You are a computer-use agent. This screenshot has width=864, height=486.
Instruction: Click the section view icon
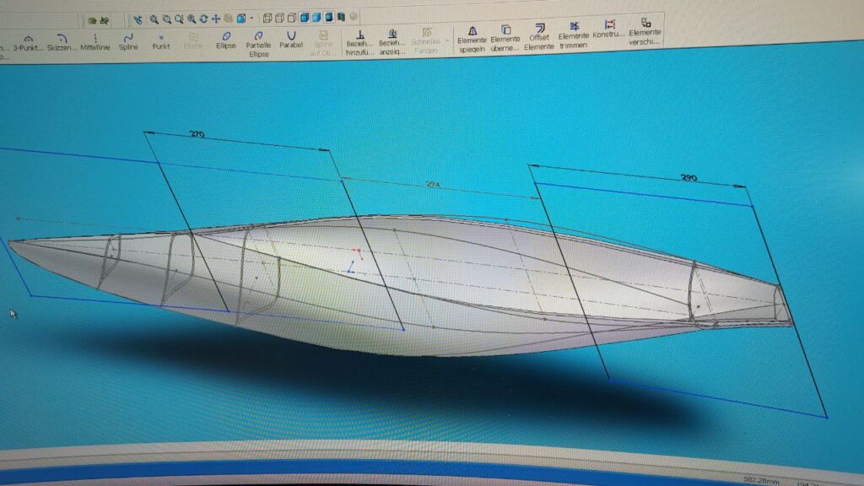[341, 17]
